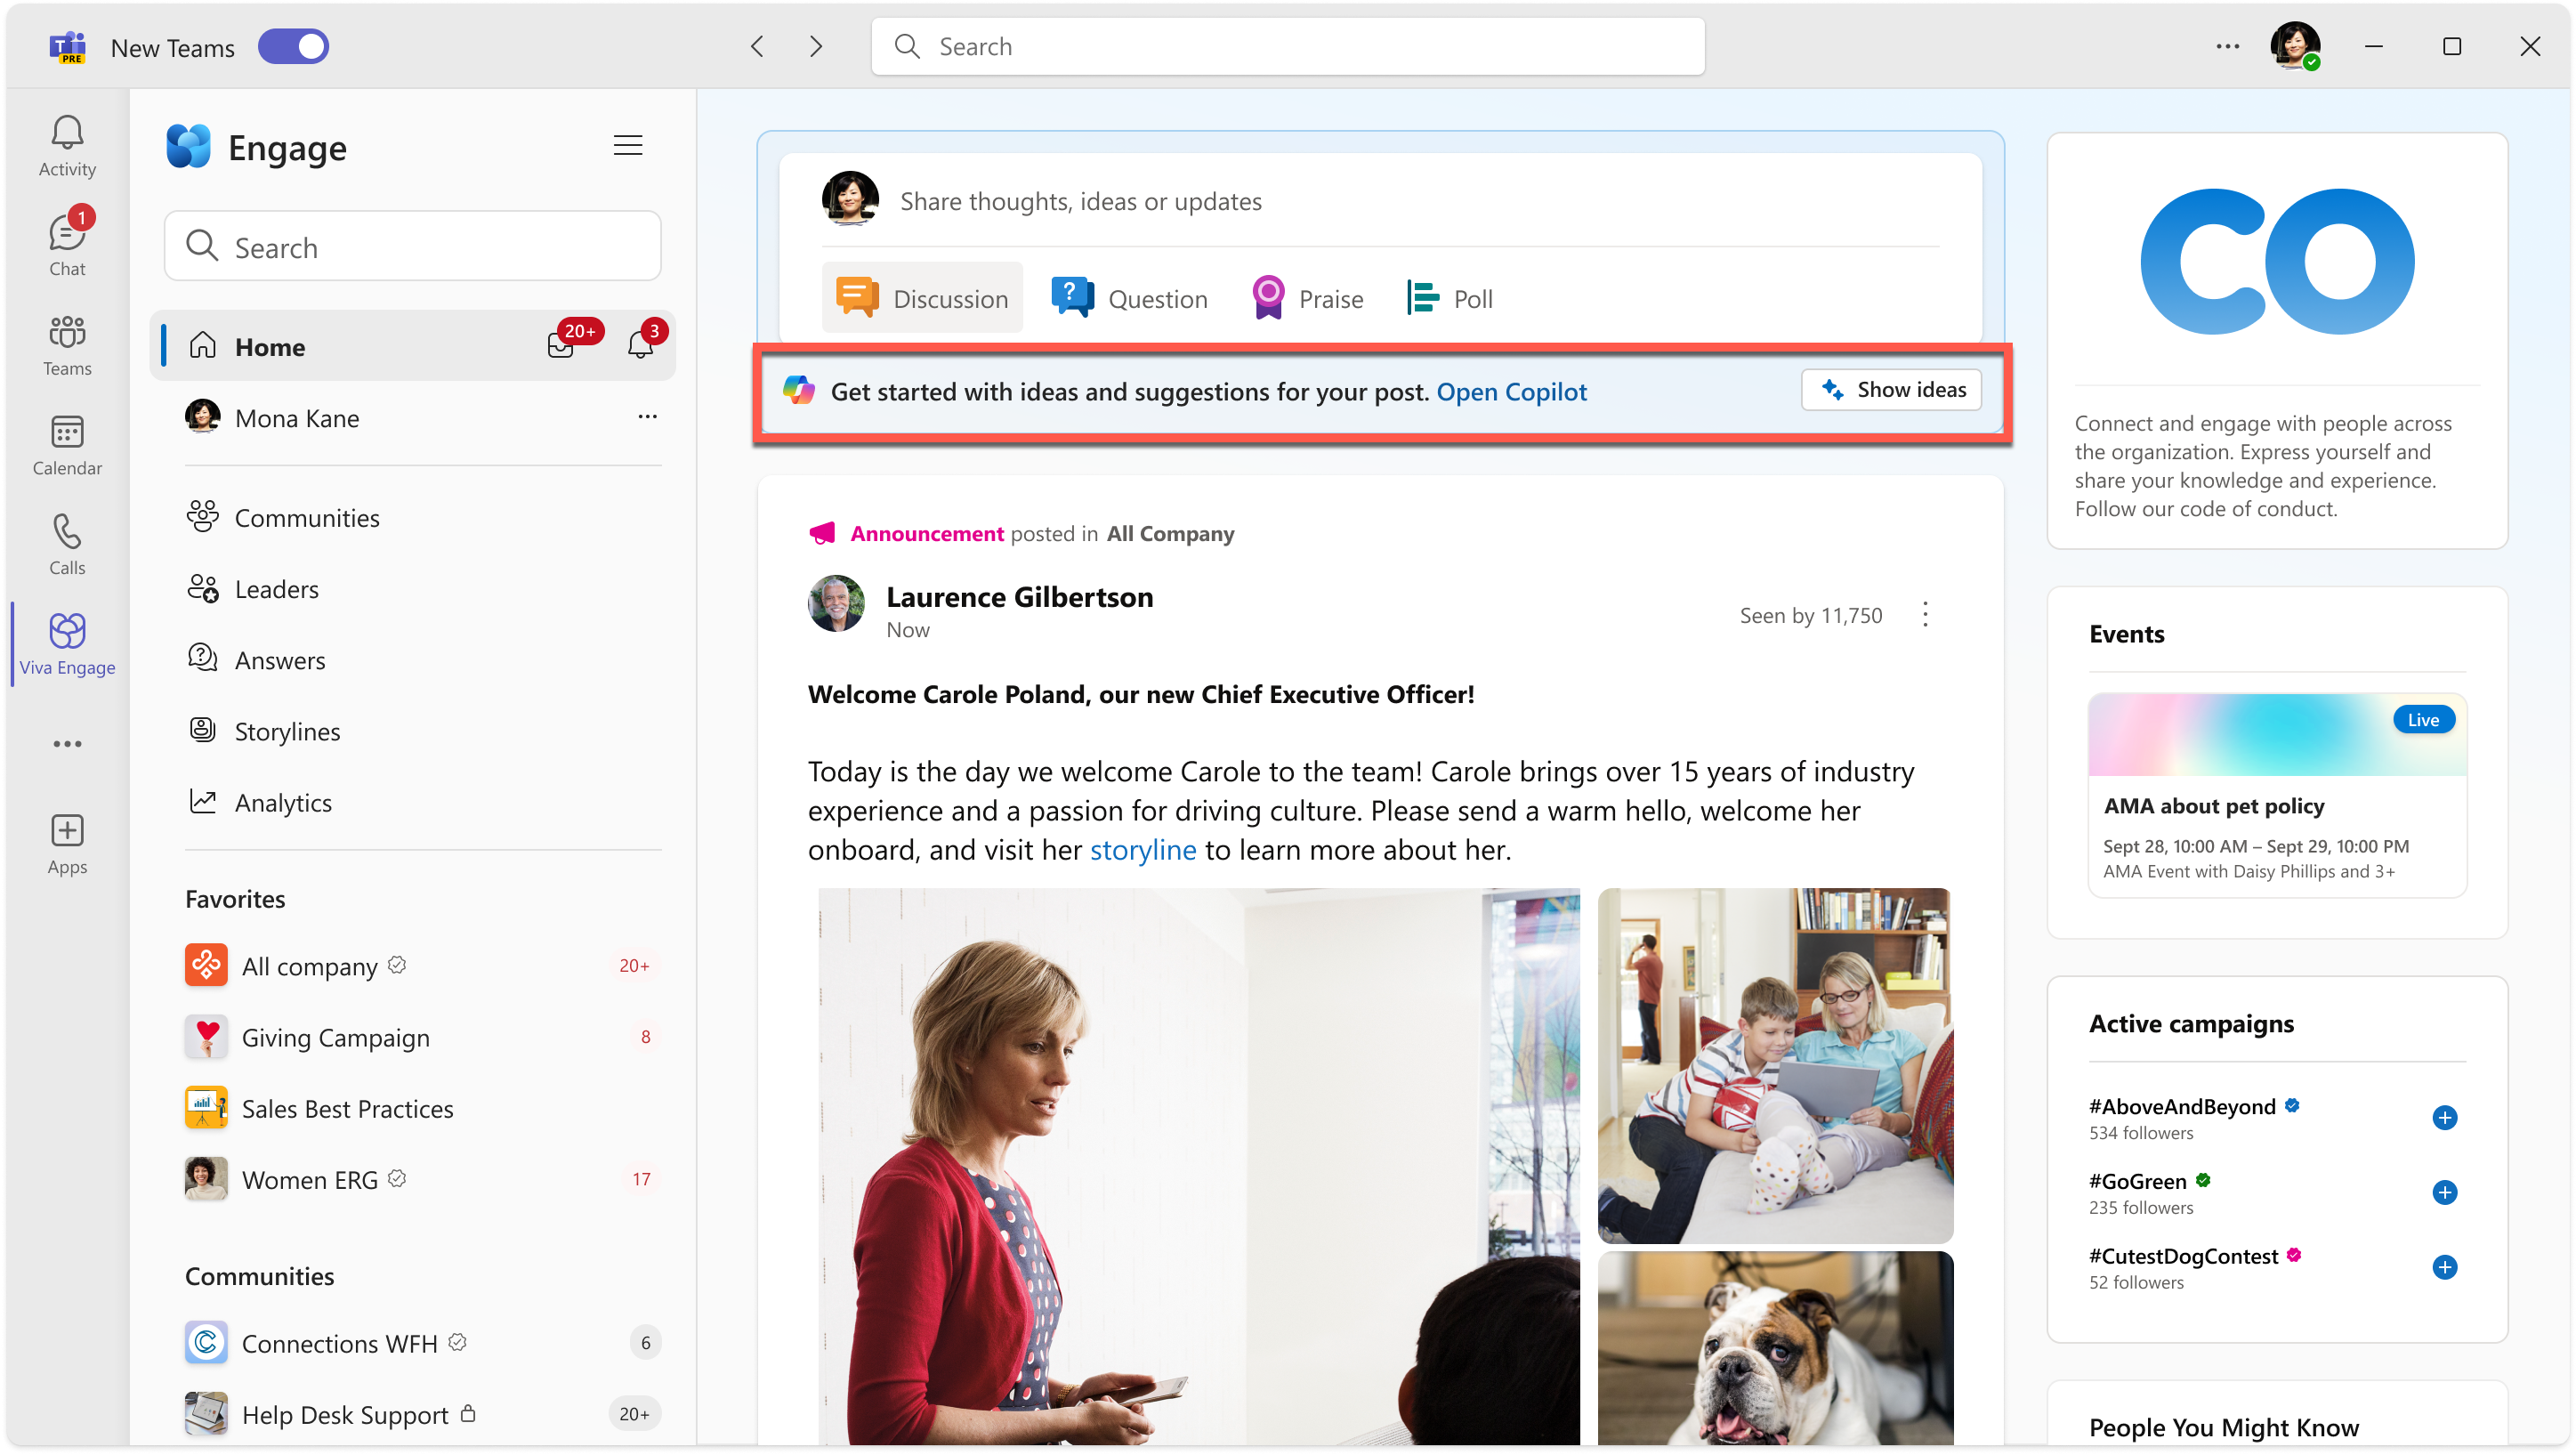Click the Question post type icon
The width and height of the screenshot is (2576, 1455).
point(1067,297)
